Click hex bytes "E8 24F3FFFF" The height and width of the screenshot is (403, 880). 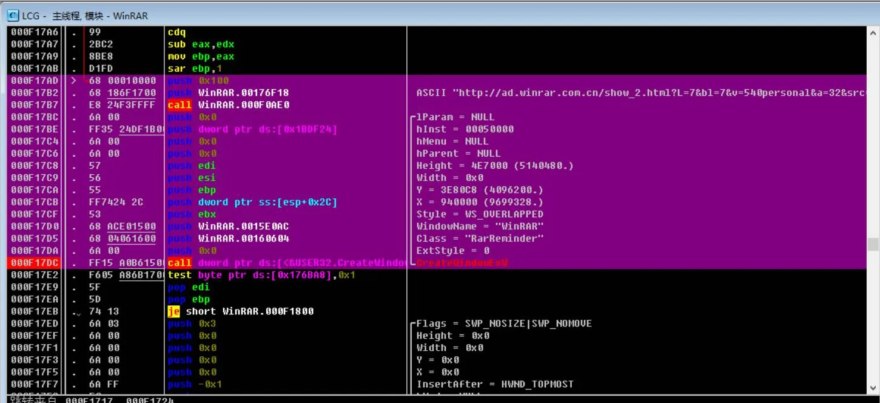pos(122,105)
